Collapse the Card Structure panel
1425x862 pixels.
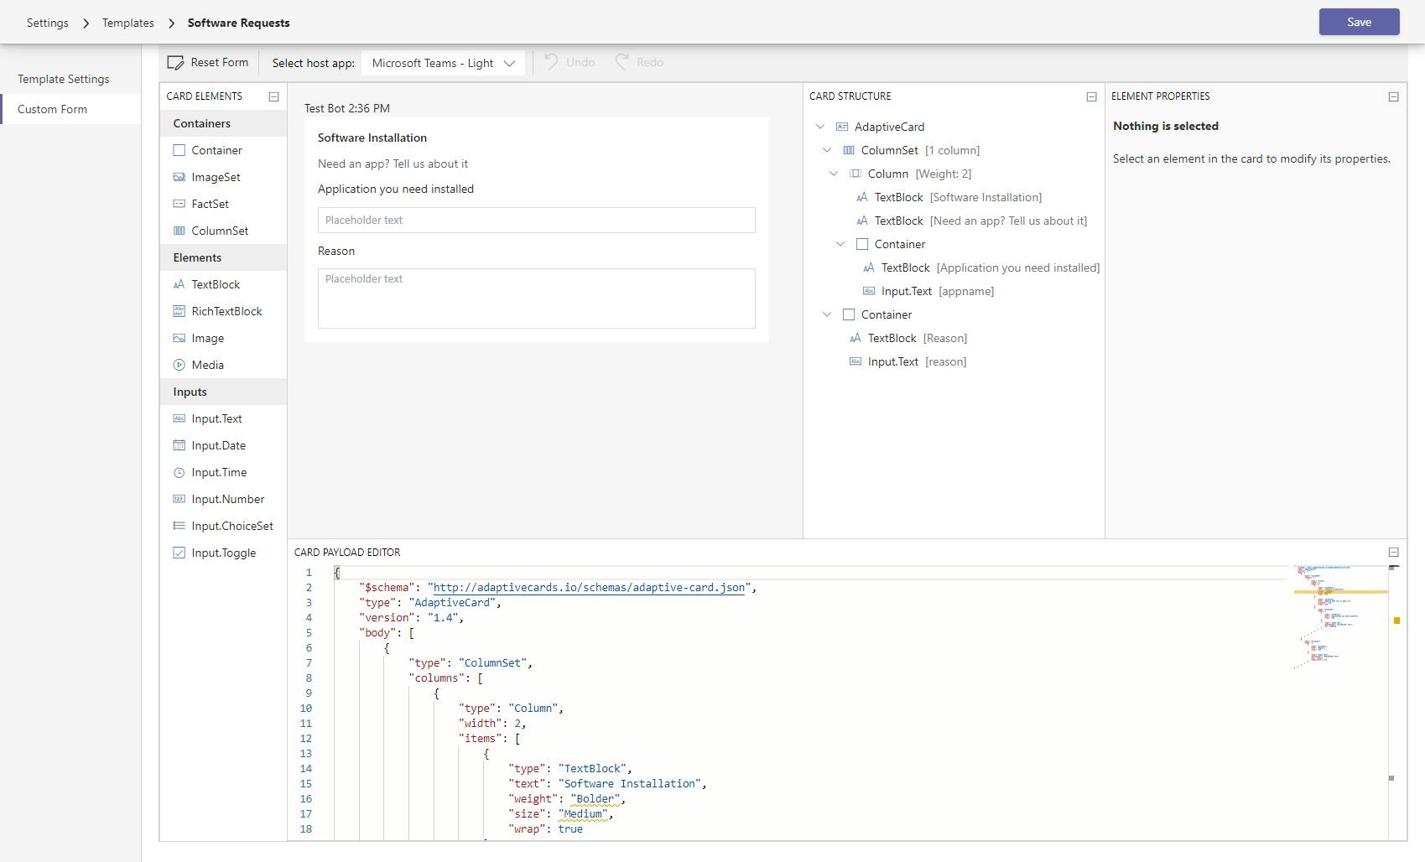1091,96
